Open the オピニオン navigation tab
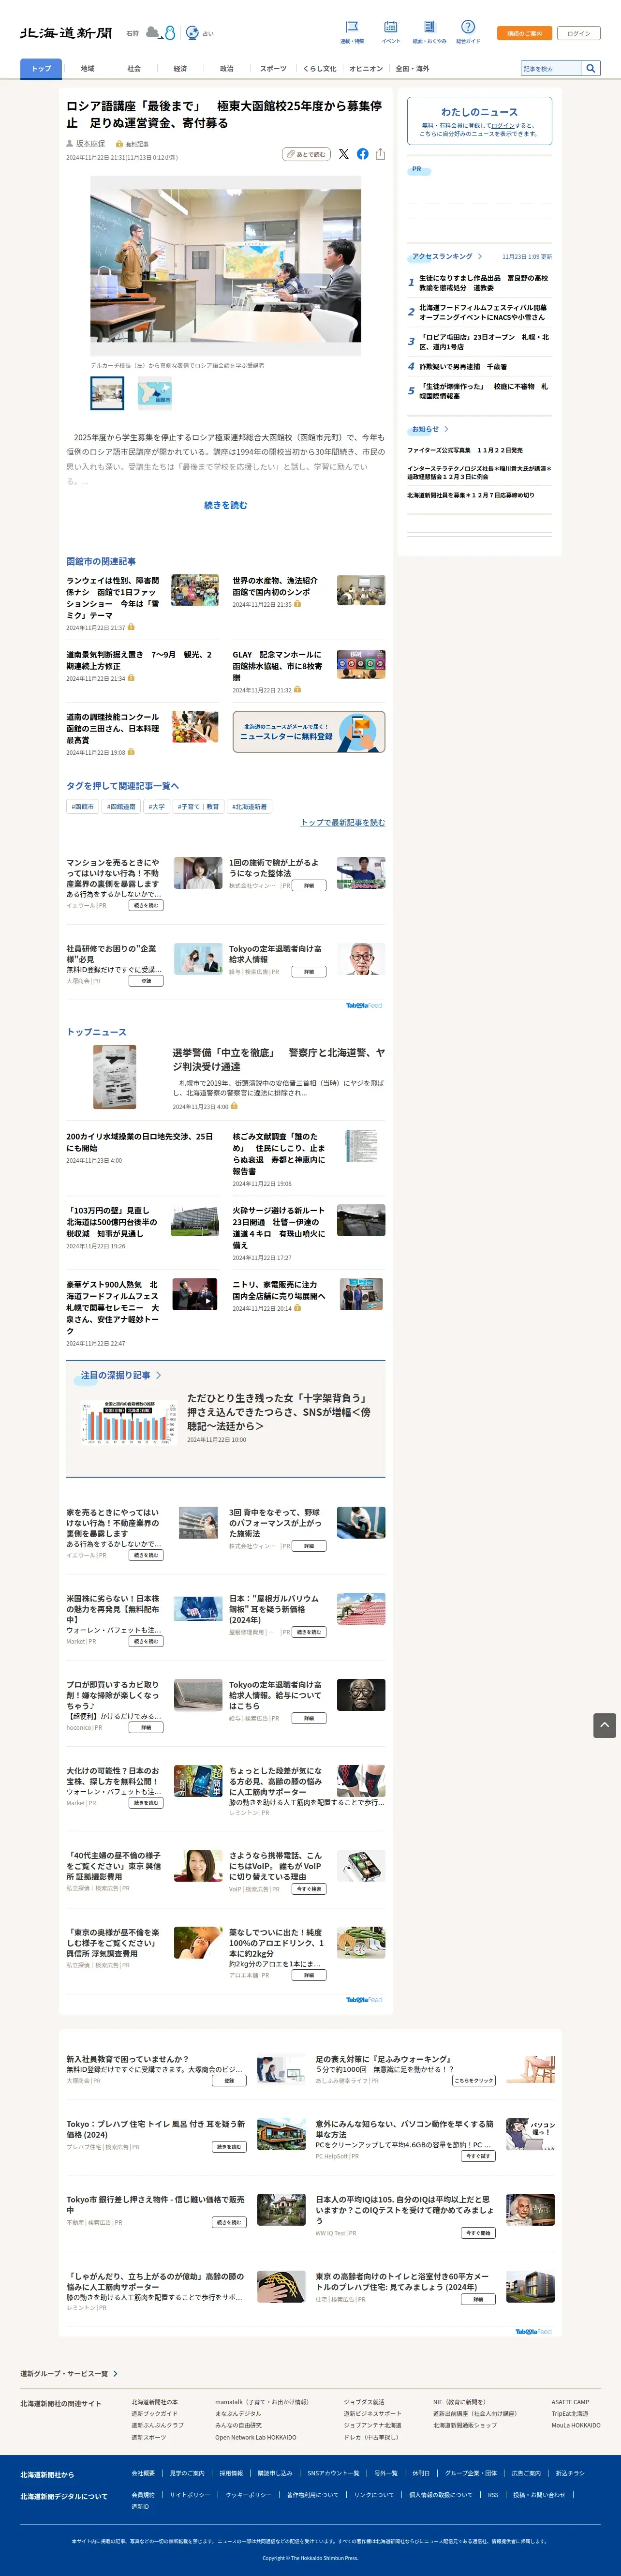 [x=366, y=68]
